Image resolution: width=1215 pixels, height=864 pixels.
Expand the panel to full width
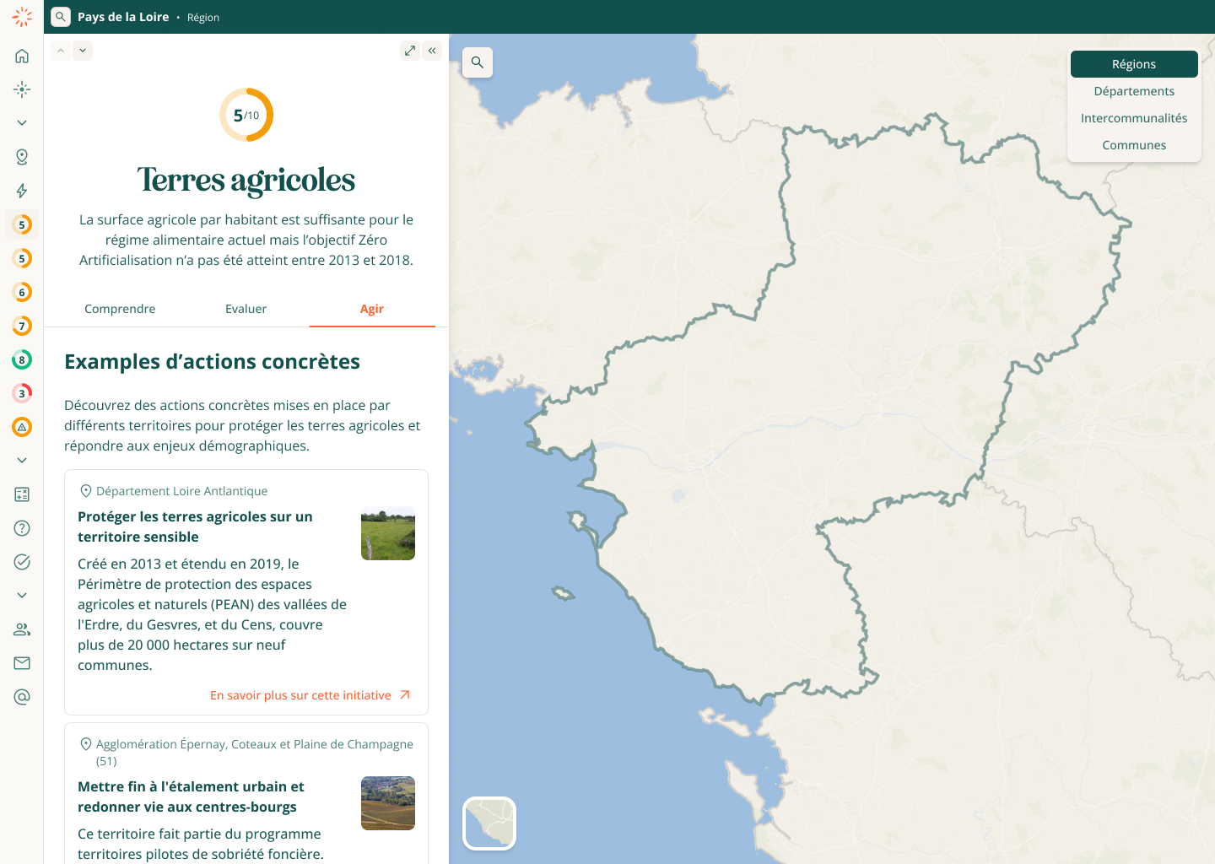[410, 51]
